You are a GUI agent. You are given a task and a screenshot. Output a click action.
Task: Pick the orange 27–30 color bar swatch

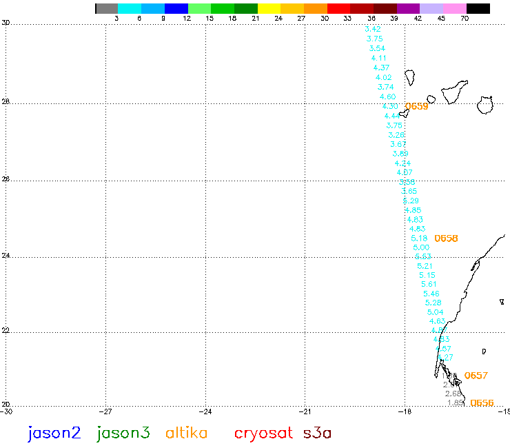tap(316, 8)
